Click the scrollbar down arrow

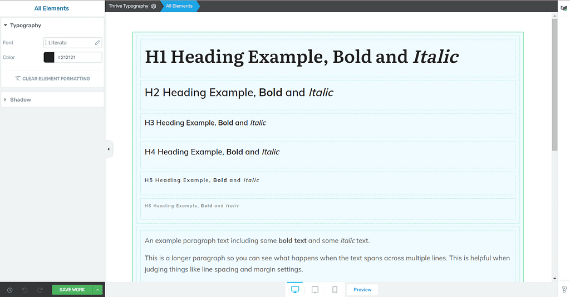coord(554,279)
